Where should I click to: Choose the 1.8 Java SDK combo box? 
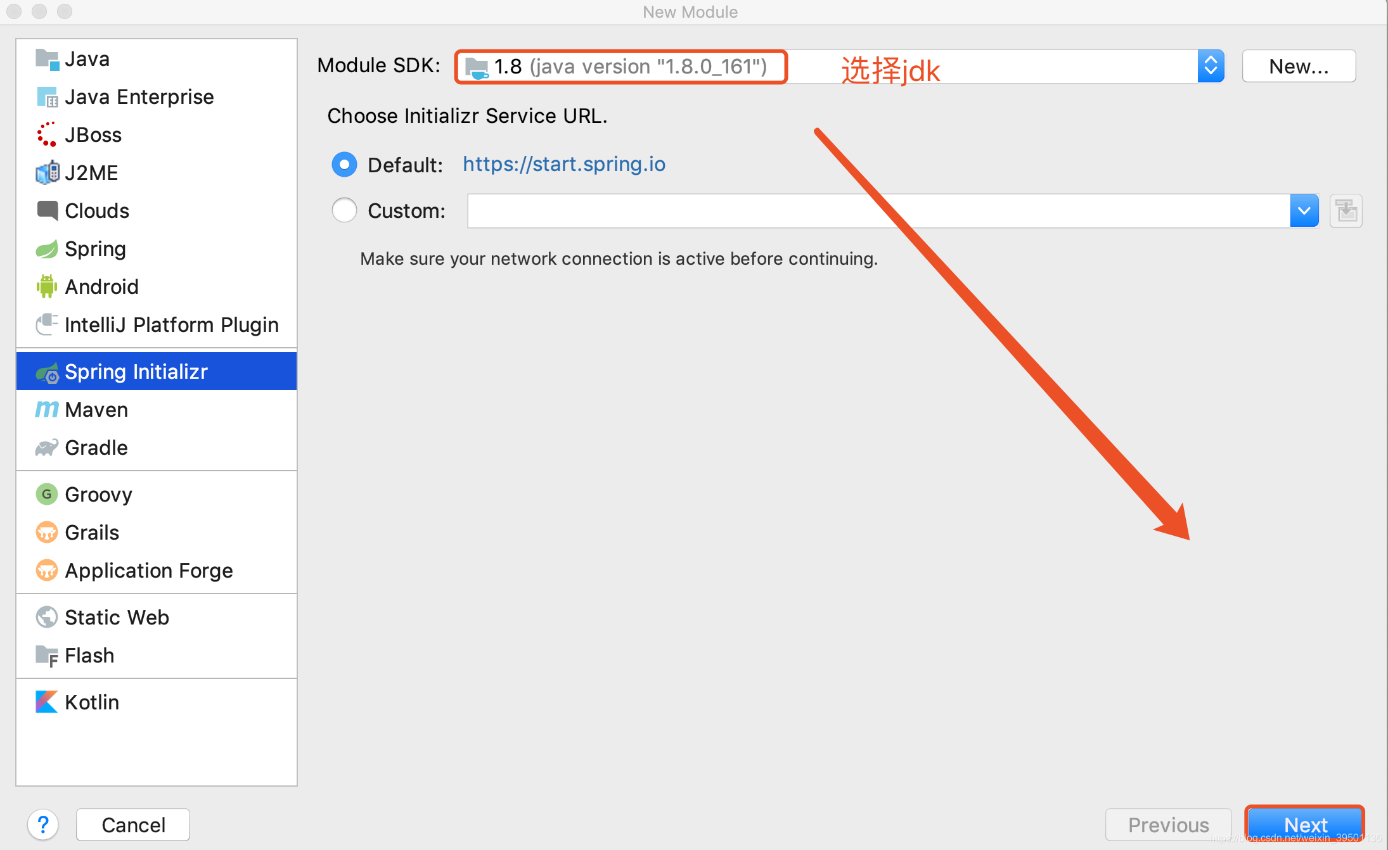[x=839, y=66]
